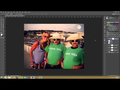Click the selected layer's mask thumbnail

point(113,39)
